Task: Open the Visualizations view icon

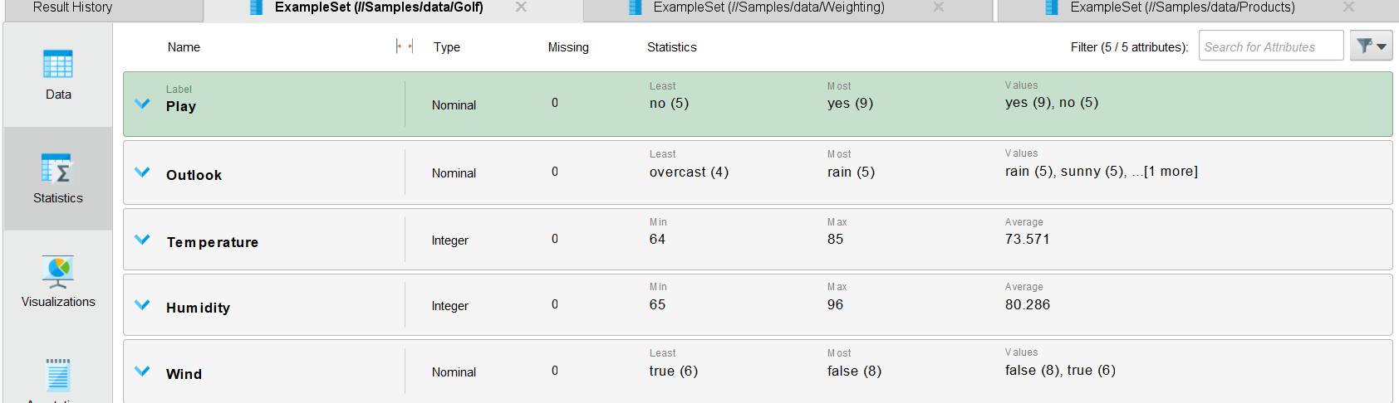Action: click(58, 272)
